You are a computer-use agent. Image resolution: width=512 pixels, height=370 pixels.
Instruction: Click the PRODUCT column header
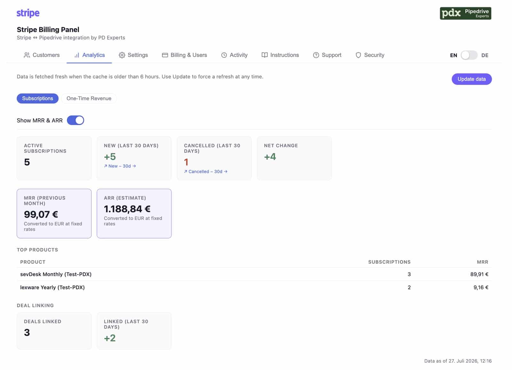(33, 262)
